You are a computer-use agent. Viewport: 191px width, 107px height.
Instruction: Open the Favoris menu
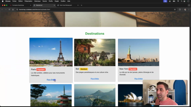tap(44, 1)
